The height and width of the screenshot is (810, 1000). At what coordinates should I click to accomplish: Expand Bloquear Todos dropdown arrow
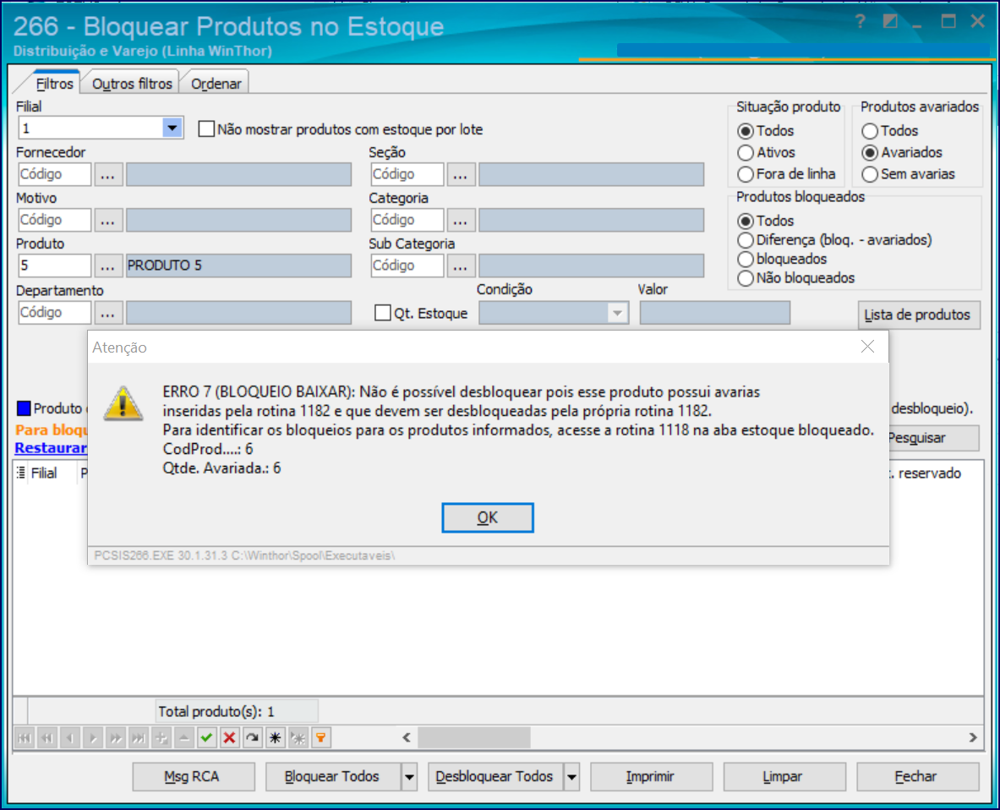409,777
